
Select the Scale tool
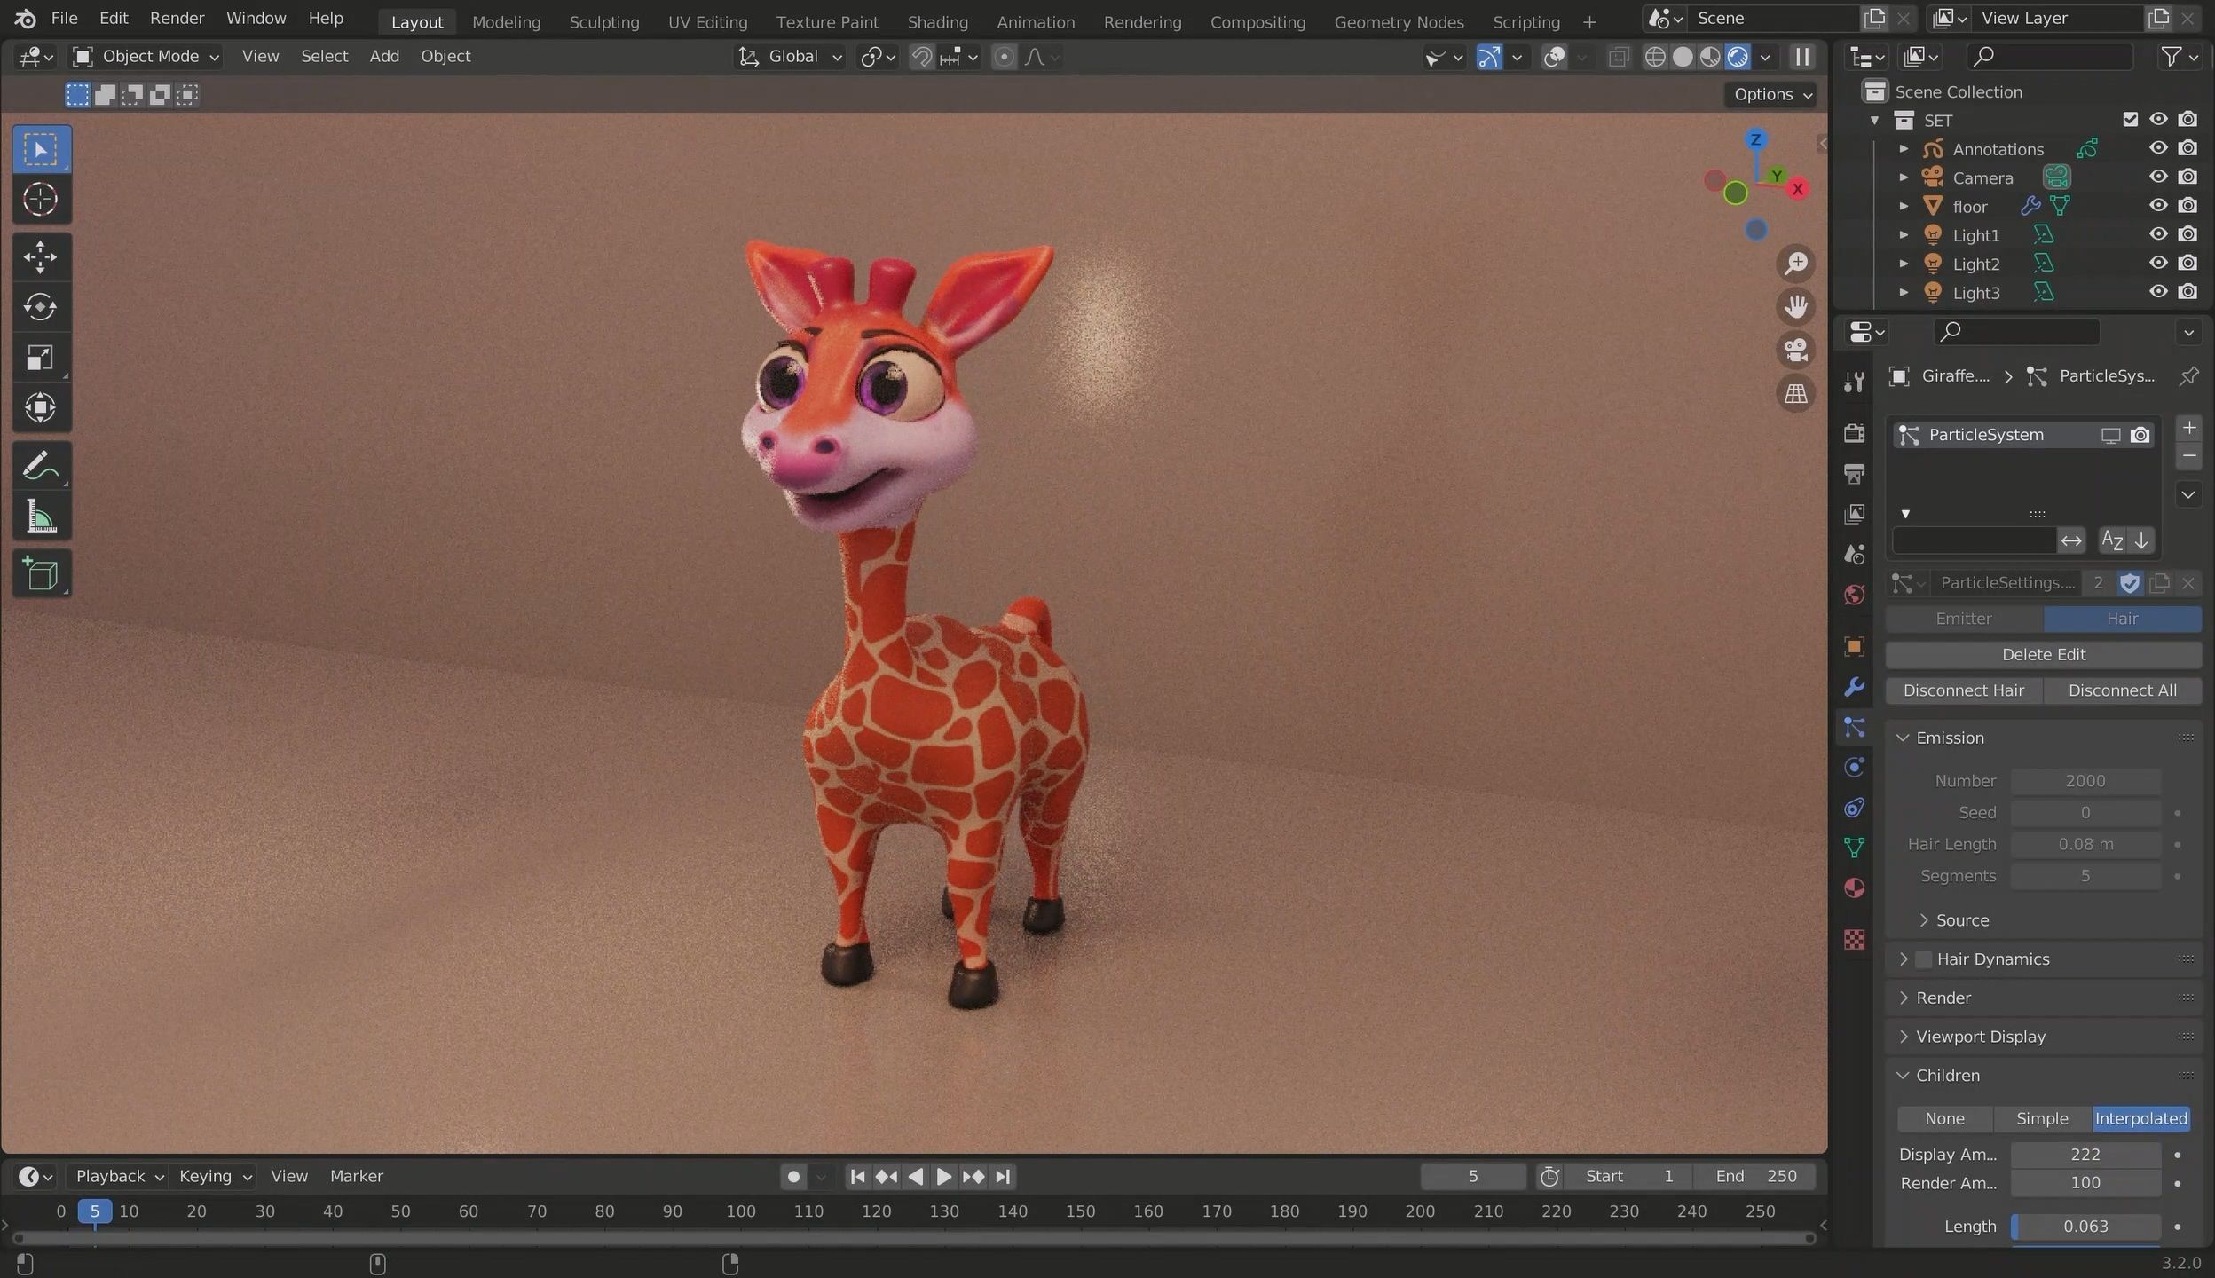[x=41, y=358]
